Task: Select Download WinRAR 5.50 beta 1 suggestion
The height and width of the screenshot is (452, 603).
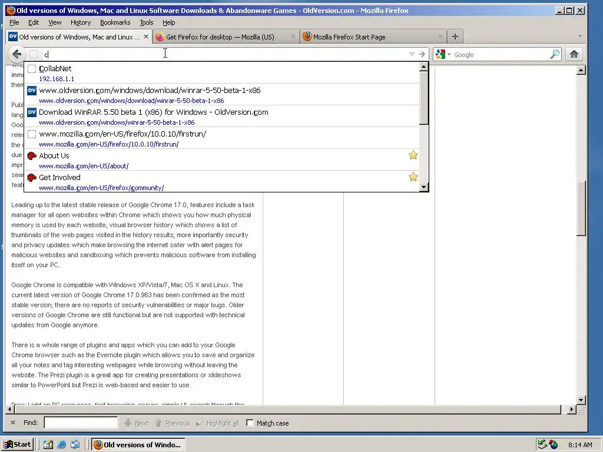Action: [x=222, y=117]
